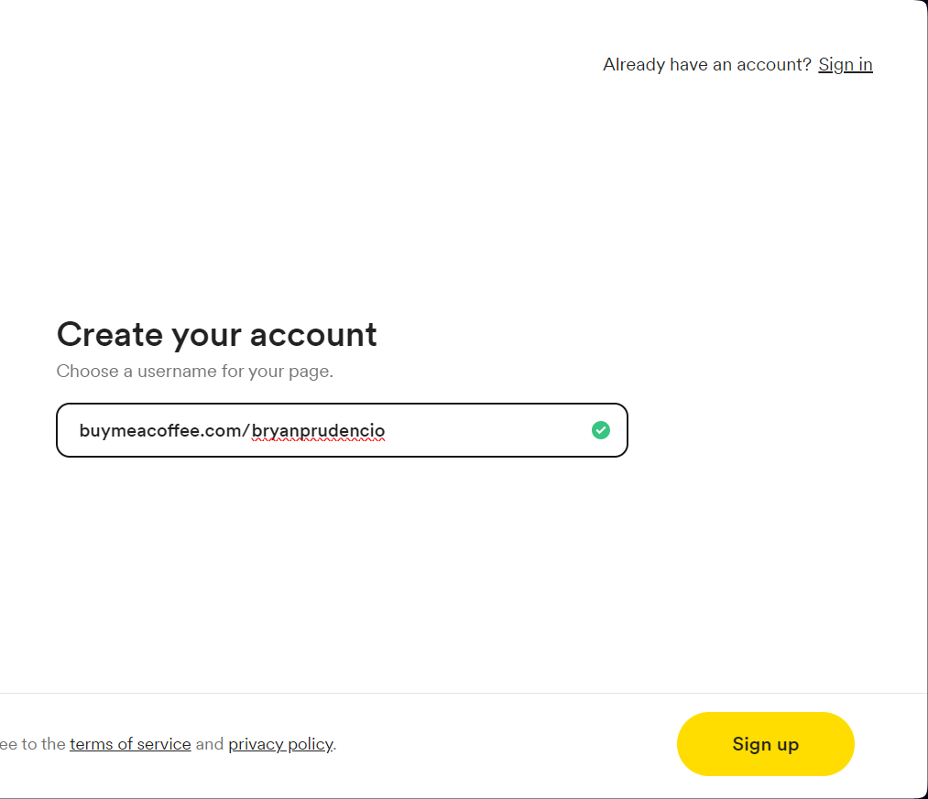Click the Choose a username subtitle text
This screenshot has width=928, height=799.
coord(195,371)
